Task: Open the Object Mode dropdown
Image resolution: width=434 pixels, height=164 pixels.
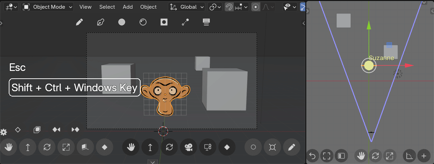Action: point(48,7)
